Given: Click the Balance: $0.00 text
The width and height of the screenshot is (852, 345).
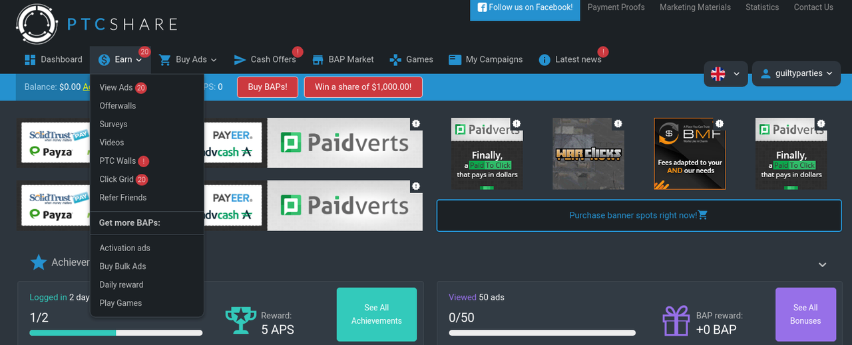Looking at the screenshot, I should click(53, 87).
